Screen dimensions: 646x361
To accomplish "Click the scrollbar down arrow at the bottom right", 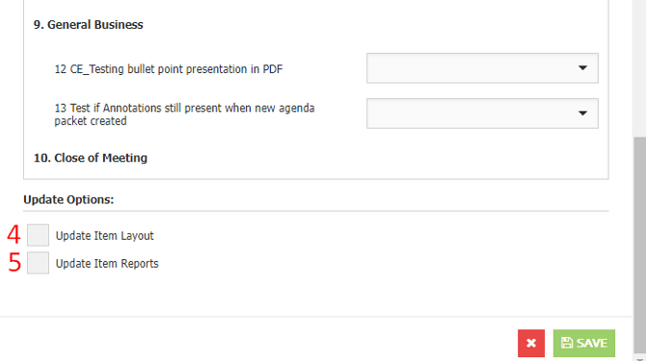I will 639,358.
